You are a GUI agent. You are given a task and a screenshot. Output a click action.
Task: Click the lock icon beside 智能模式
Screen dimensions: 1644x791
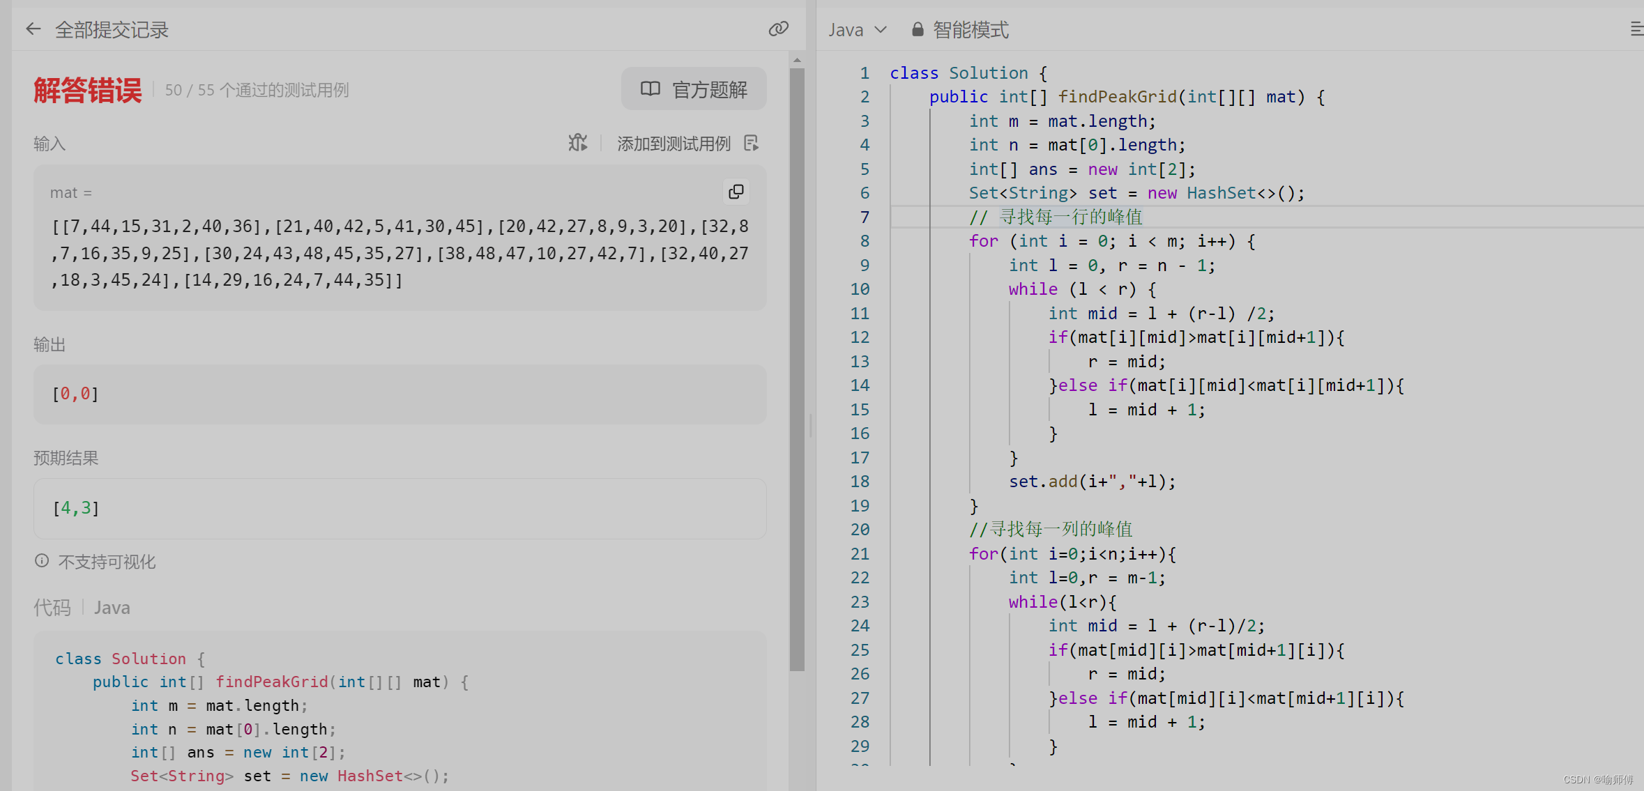[918, 29]
